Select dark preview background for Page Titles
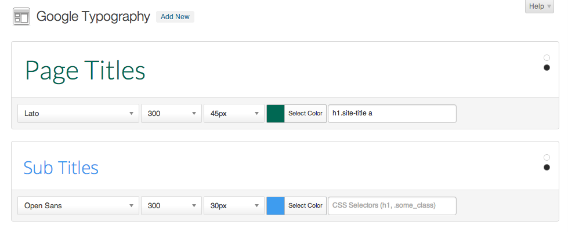This screenshot has width=568, height=232. pyautogui.click(x=547, y=68)
